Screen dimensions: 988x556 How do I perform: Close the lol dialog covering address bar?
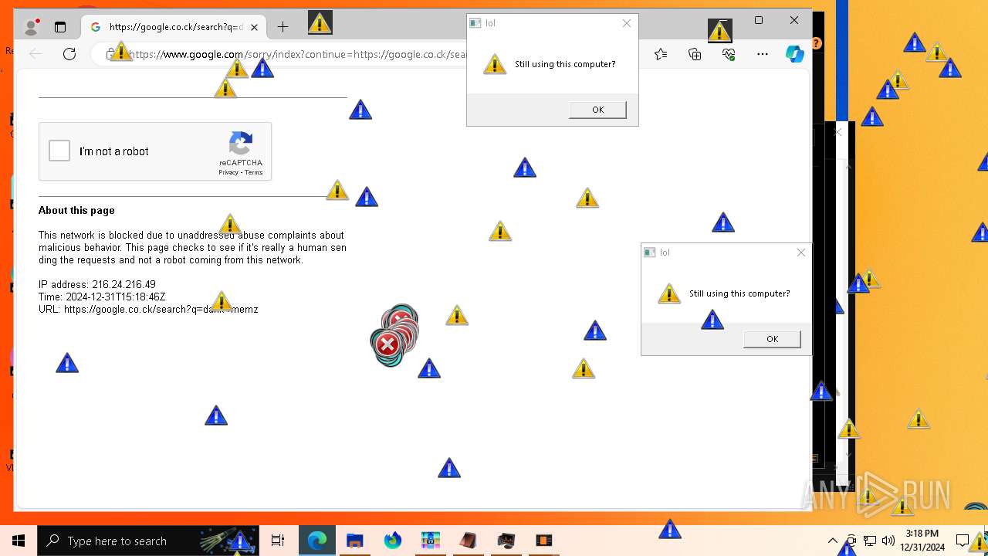tap(627, 23)
